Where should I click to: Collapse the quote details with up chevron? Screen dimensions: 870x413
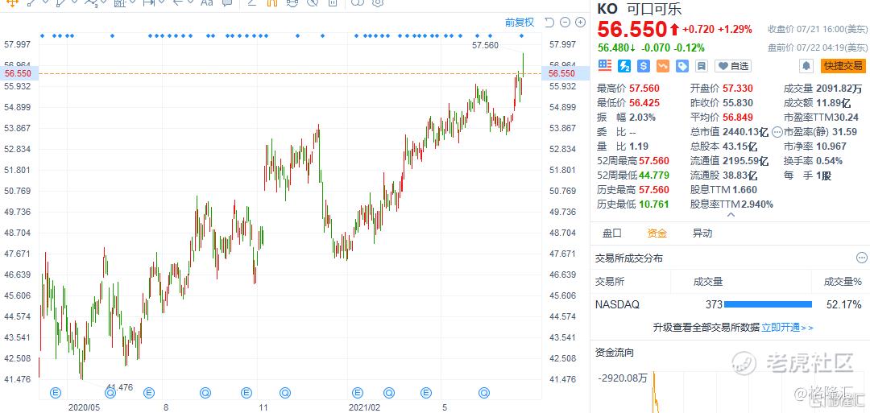click(x=730, y=215)
